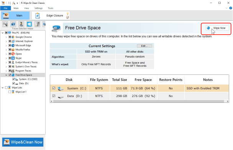Click the Microsoft Edge icon in the tree

click(13, 45)
